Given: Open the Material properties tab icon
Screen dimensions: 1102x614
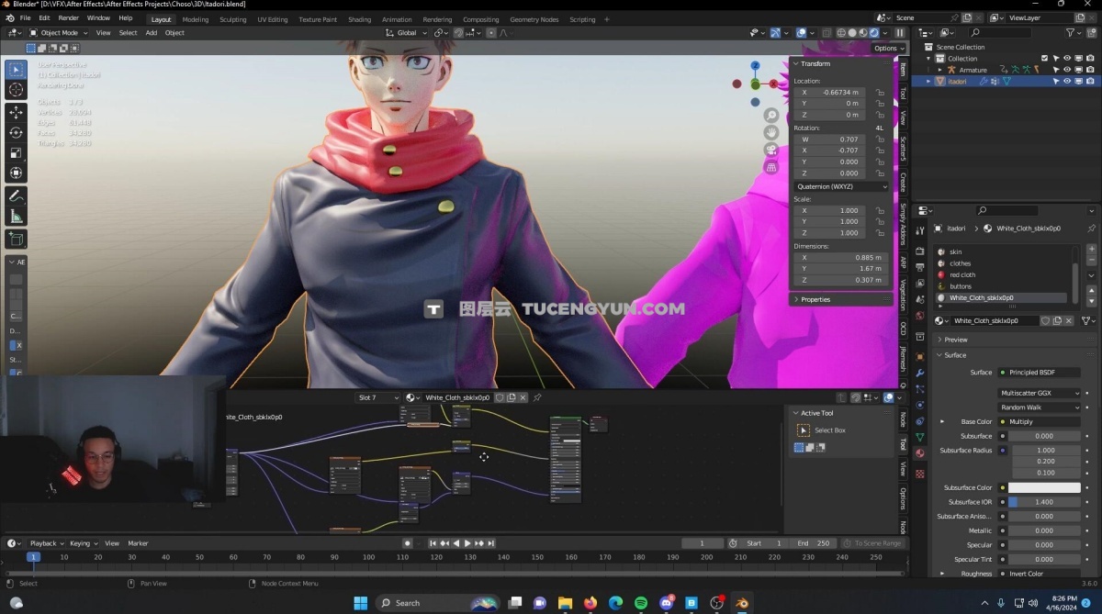Looking at the screenshot, I should 920,453.
